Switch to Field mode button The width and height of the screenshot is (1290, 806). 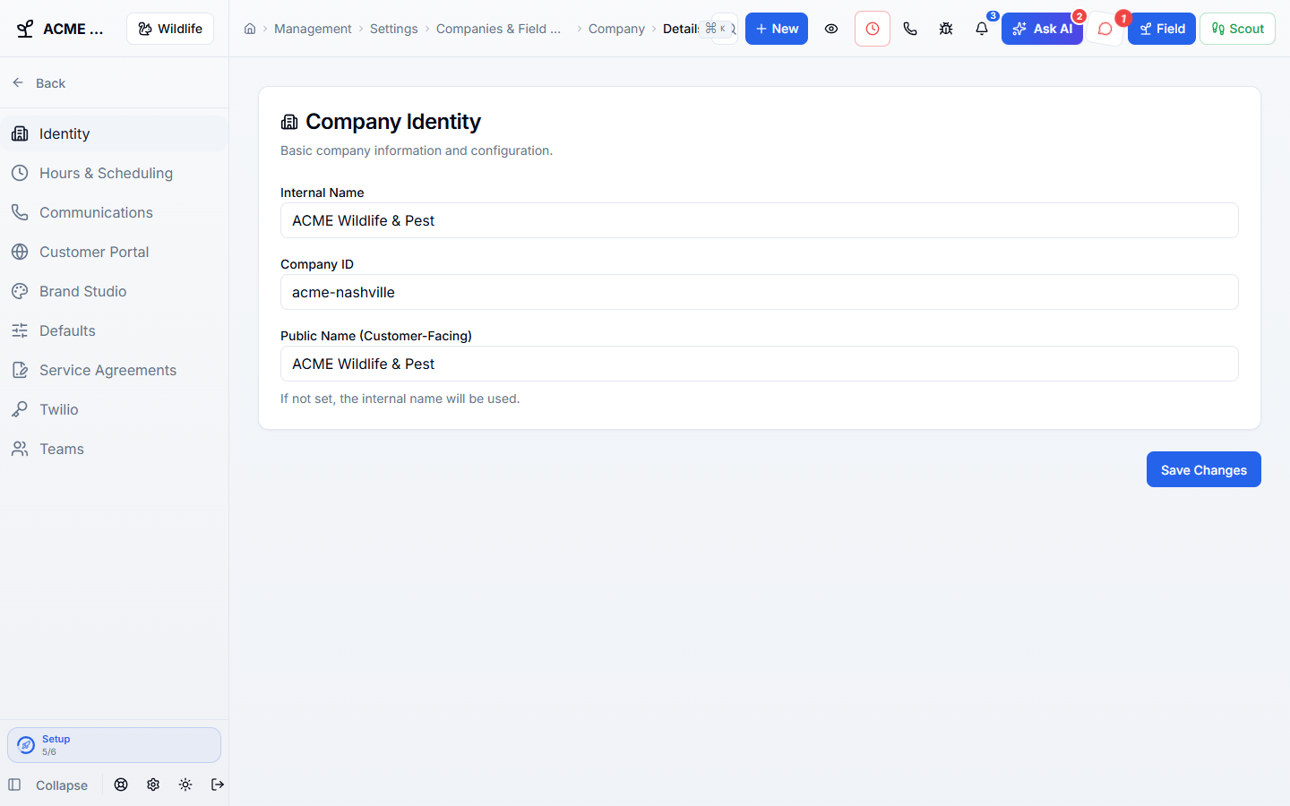tap(1162, 29)
